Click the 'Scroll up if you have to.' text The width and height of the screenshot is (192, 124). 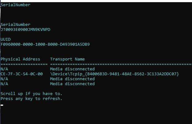tap(32, 94)
